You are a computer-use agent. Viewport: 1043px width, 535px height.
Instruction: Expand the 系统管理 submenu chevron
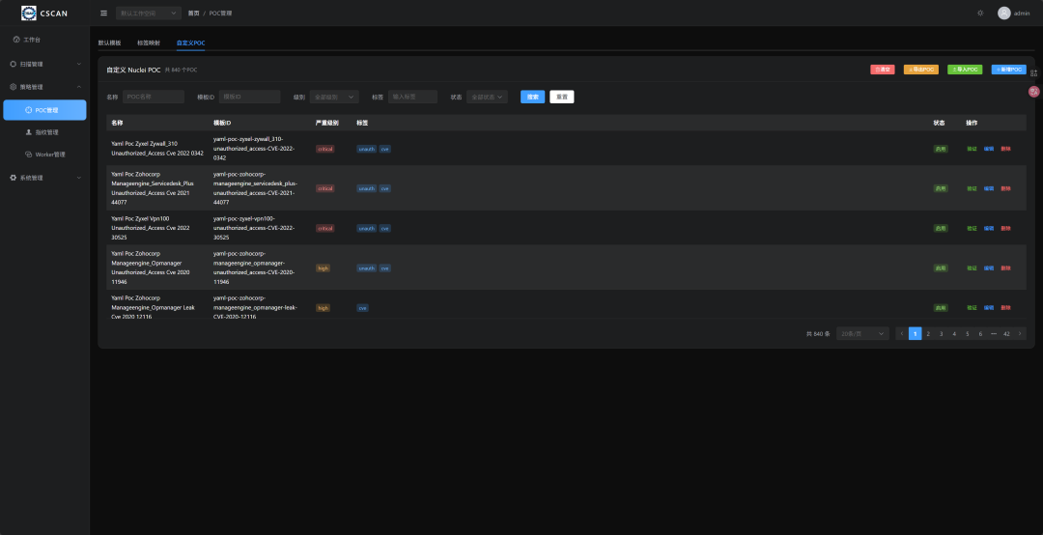[79, 178]
